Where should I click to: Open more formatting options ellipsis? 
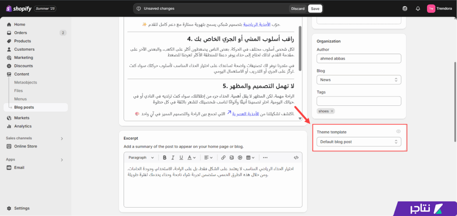click(265, 157)
